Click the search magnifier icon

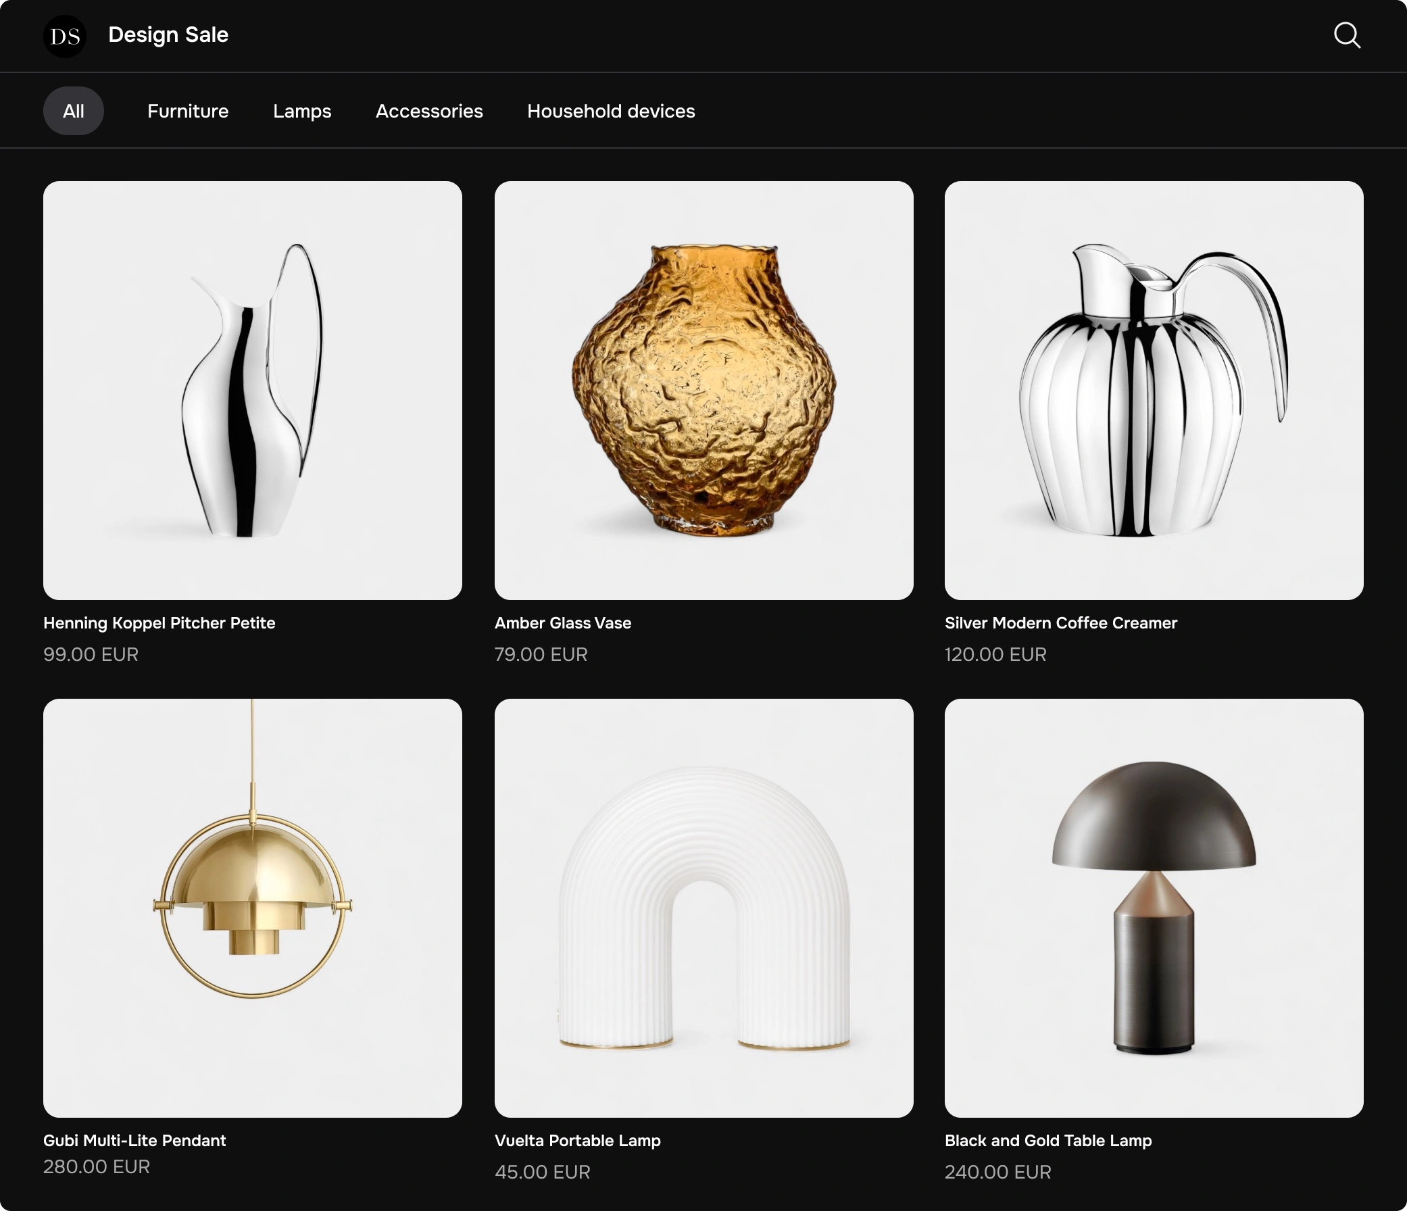pos(1347,35)
